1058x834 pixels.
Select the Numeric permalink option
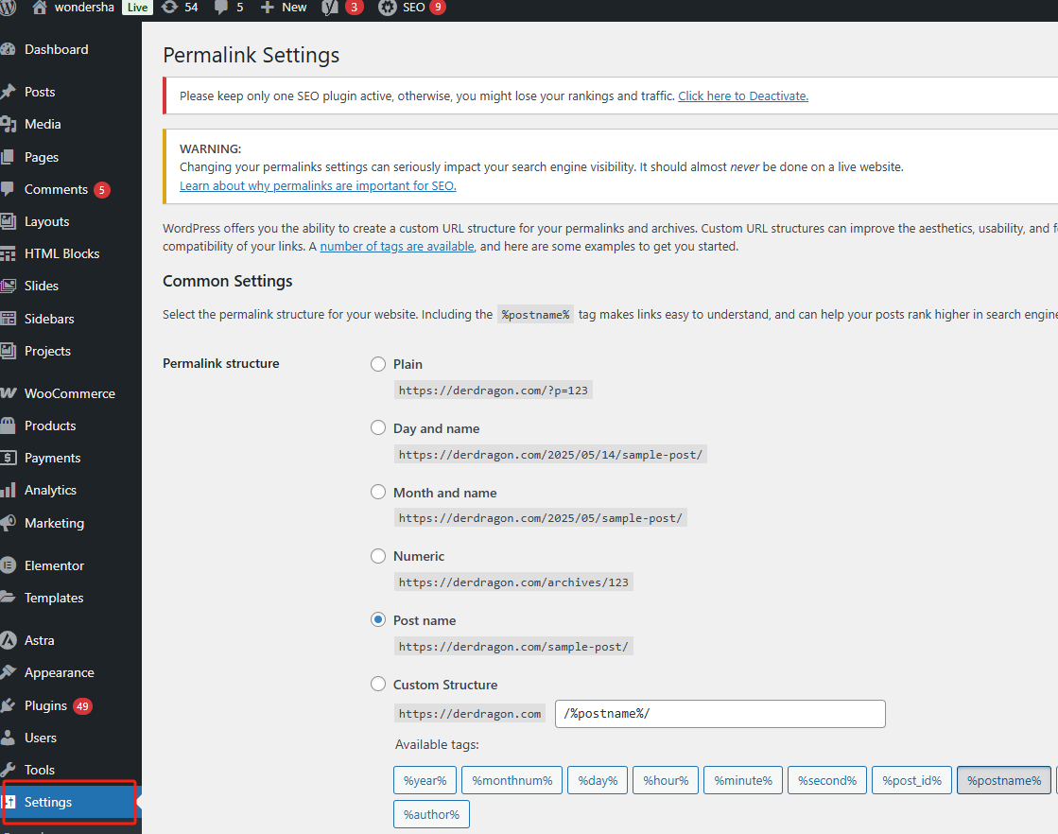click(x=378, y=556)
